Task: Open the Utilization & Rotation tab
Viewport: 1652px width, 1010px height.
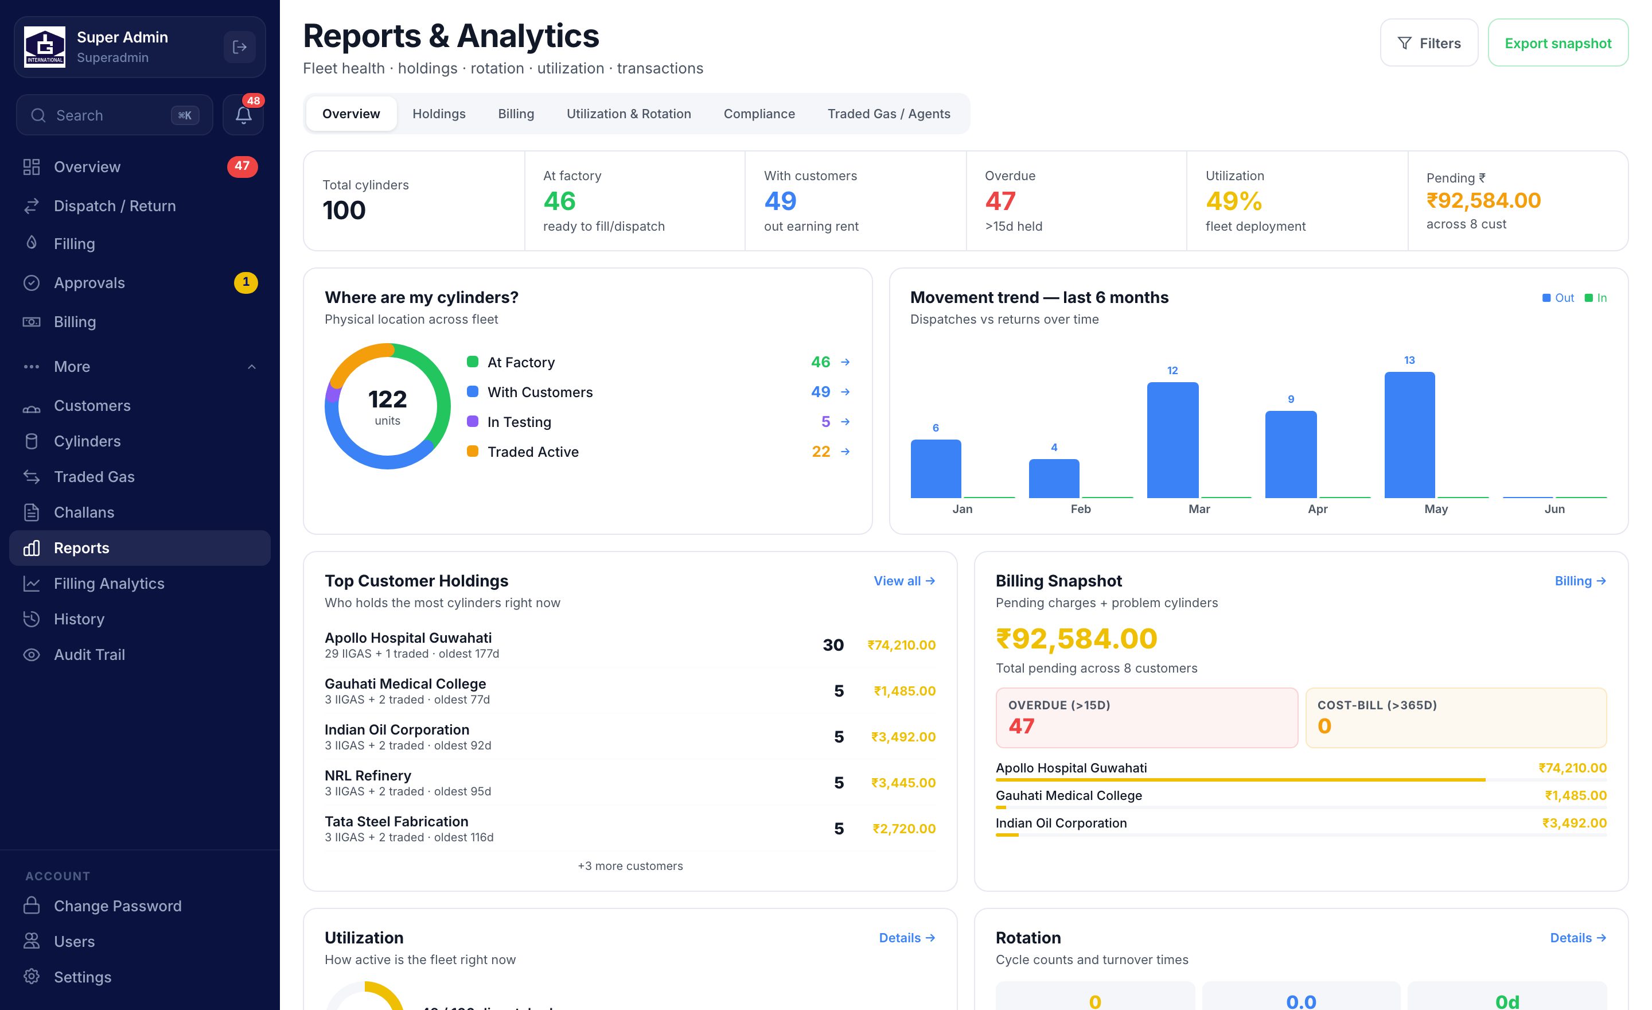Action: (629, 114)
